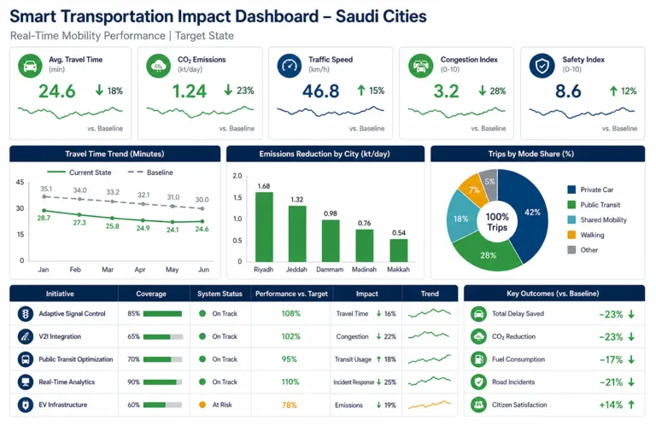Click the down arrow beside −17% Fuel Consumption
This screenshot has height=437, width=656.
(x=631, y=359)
